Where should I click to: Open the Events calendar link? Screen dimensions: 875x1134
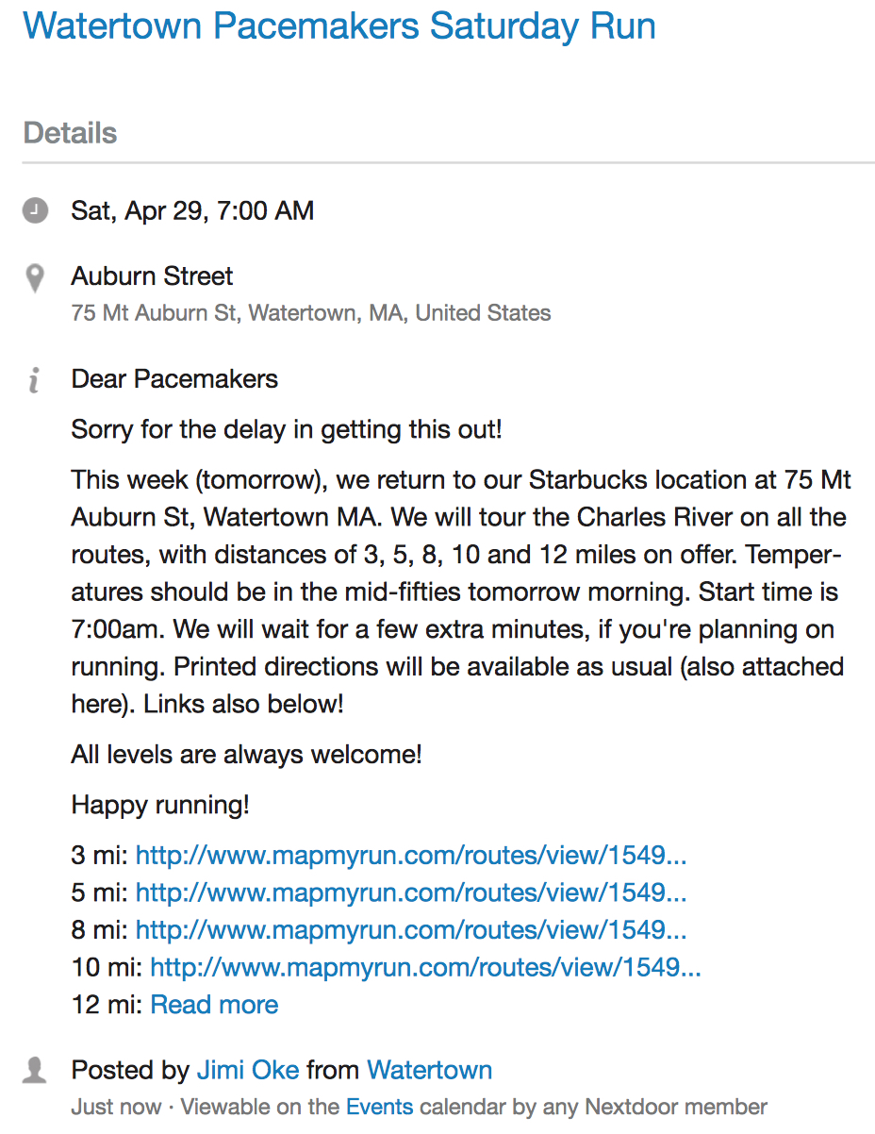click(380, 1107)
